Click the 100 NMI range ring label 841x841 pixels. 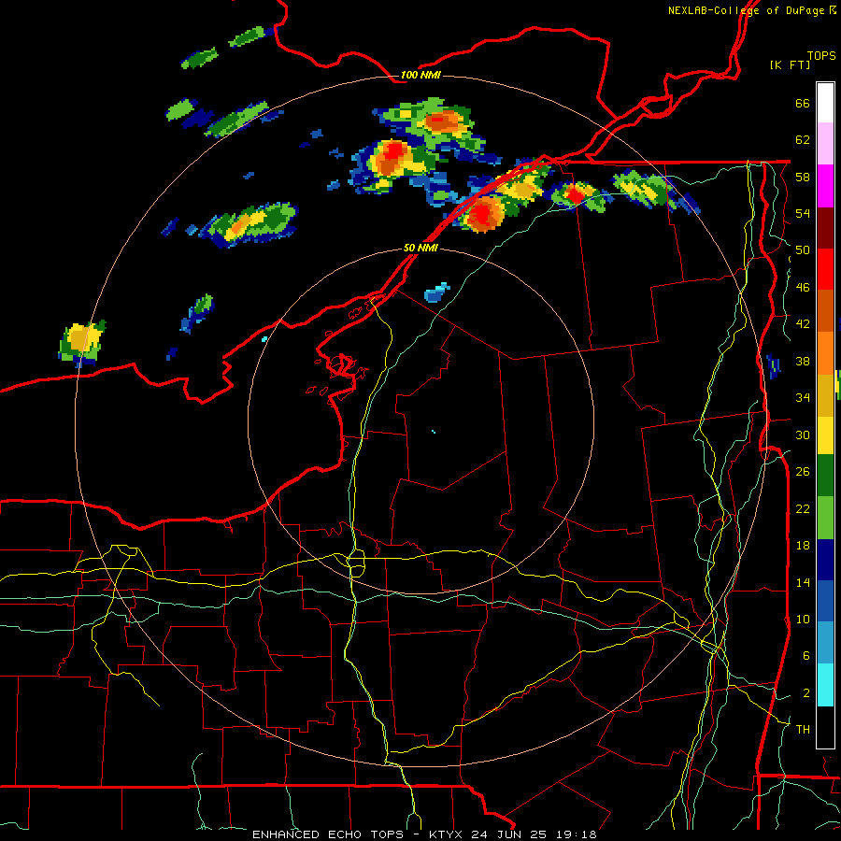click(x=420, y=75)
